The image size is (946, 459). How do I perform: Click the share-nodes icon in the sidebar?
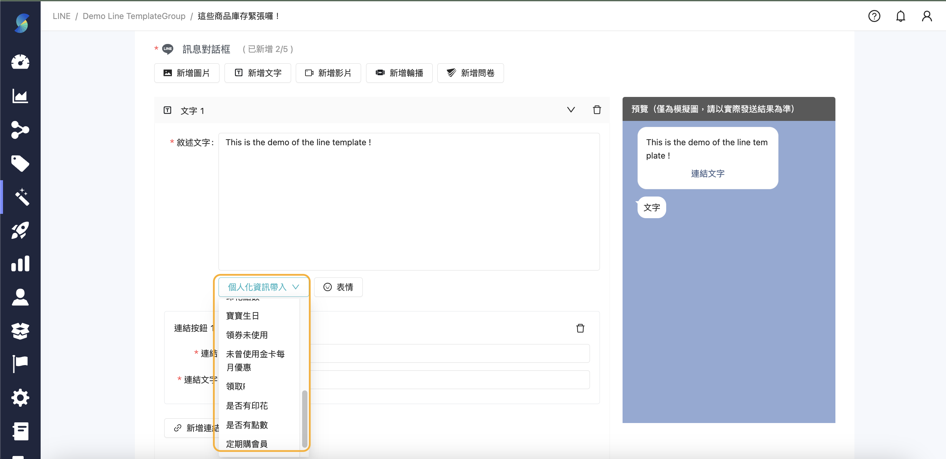(x=20, y=130)
